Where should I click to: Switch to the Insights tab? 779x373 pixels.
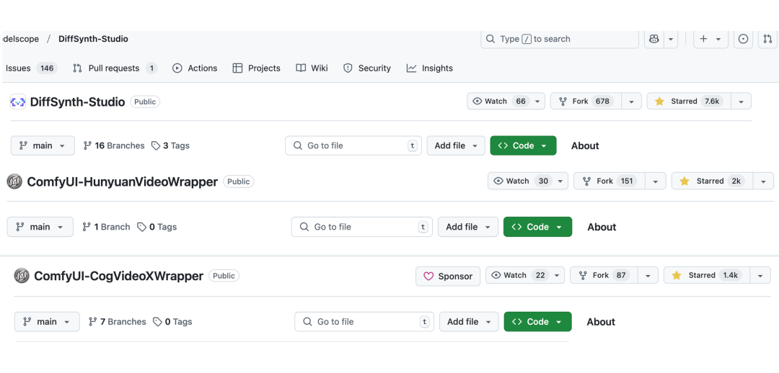tap(430, 68)
